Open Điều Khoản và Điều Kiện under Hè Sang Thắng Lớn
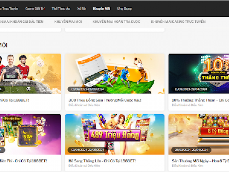229x172 pixels. [84, 166]
